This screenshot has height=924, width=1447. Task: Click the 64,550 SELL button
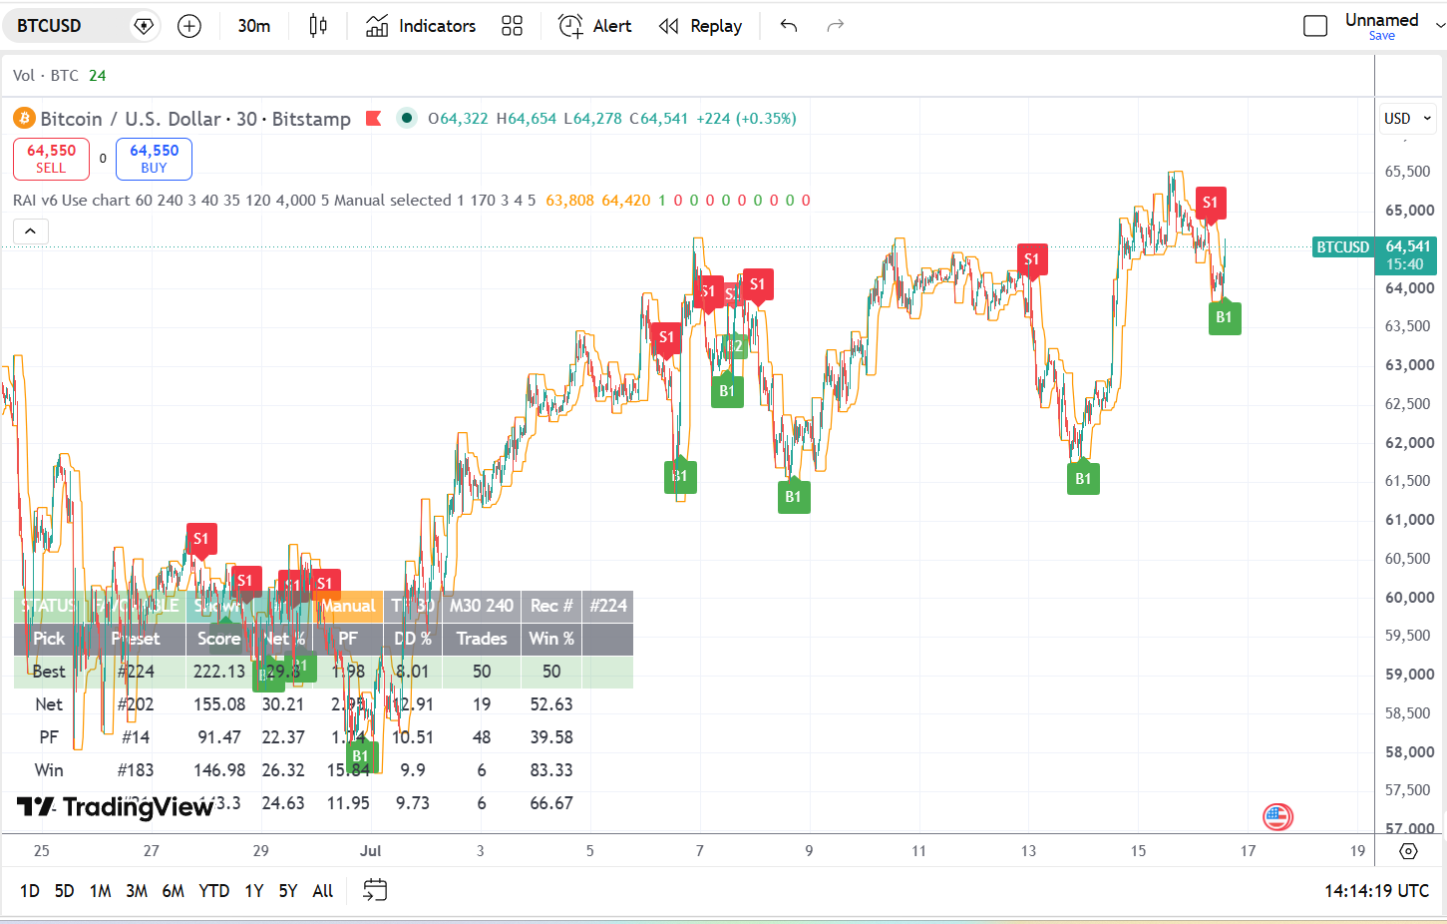pos(51,159)
